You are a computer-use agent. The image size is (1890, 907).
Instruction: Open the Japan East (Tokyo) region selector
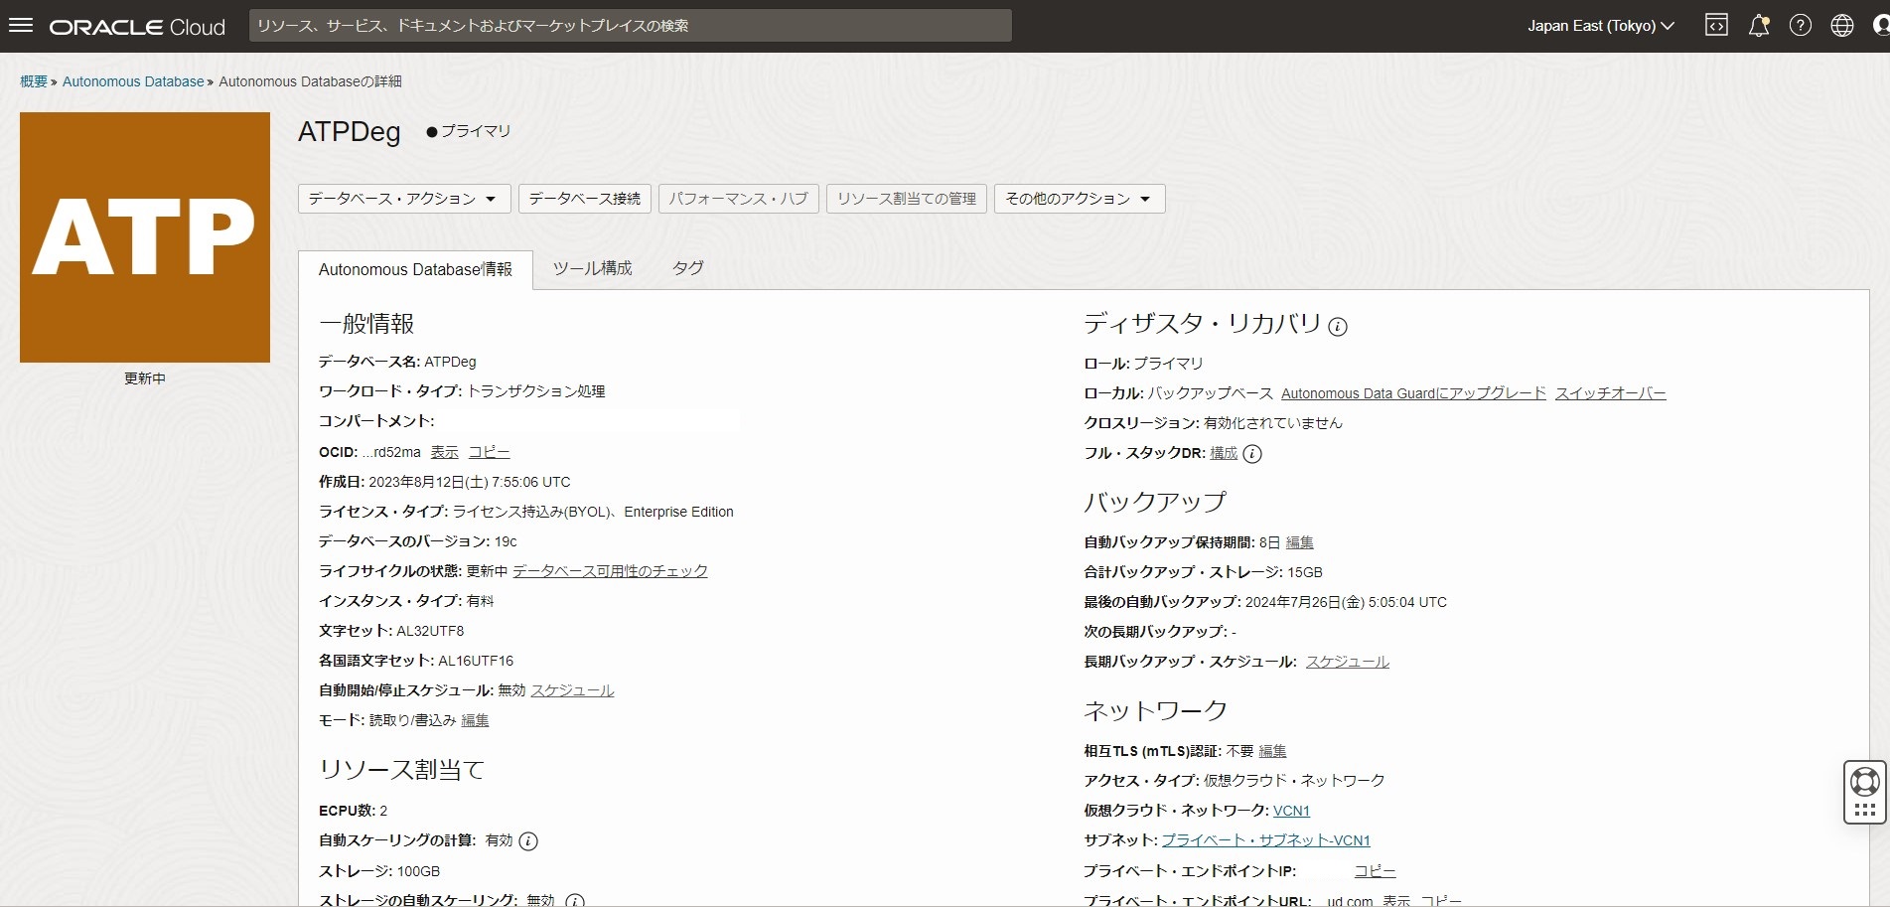pyautogui.click(x=1600, y=26)
